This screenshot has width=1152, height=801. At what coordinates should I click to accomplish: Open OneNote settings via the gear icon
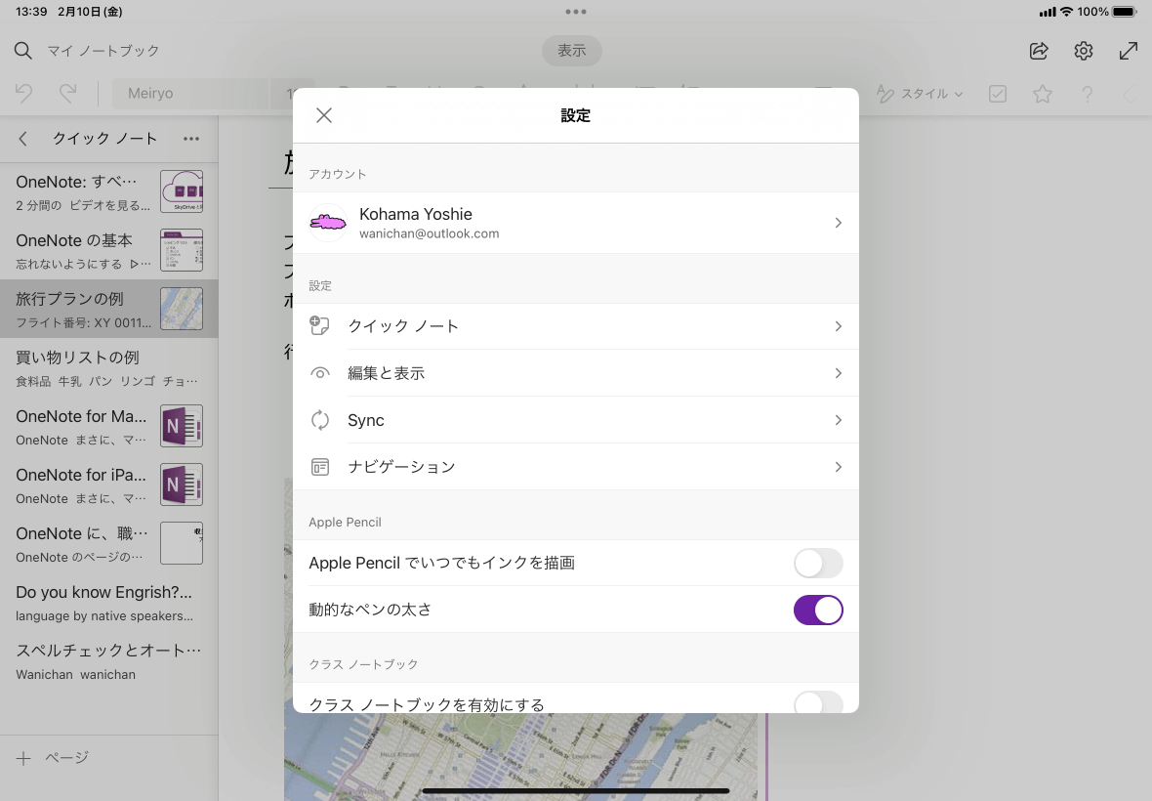1083,50
